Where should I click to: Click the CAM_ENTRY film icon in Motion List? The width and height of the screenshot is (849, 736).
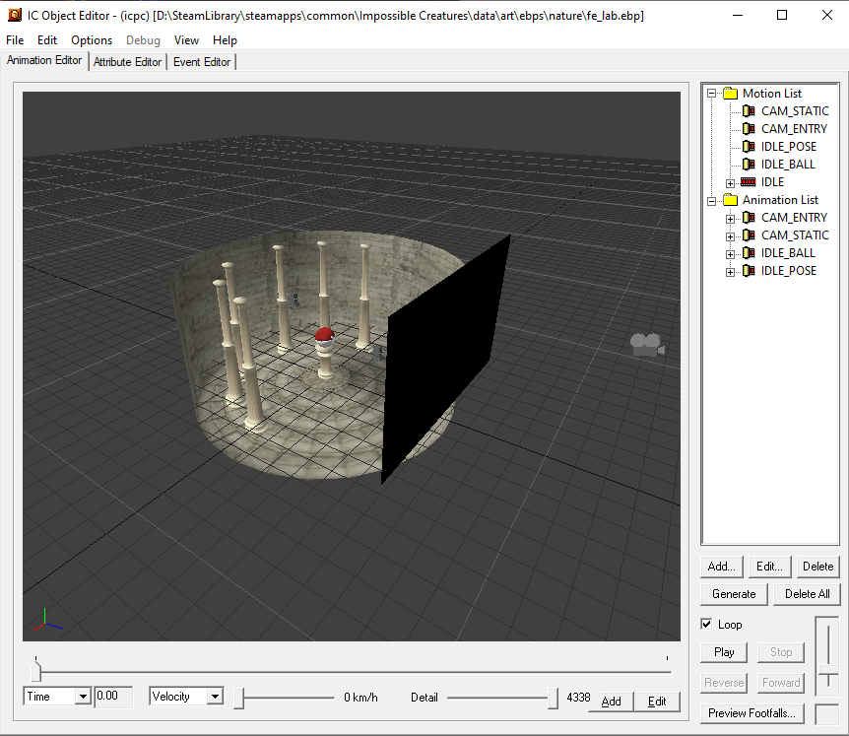click(749, 129)
